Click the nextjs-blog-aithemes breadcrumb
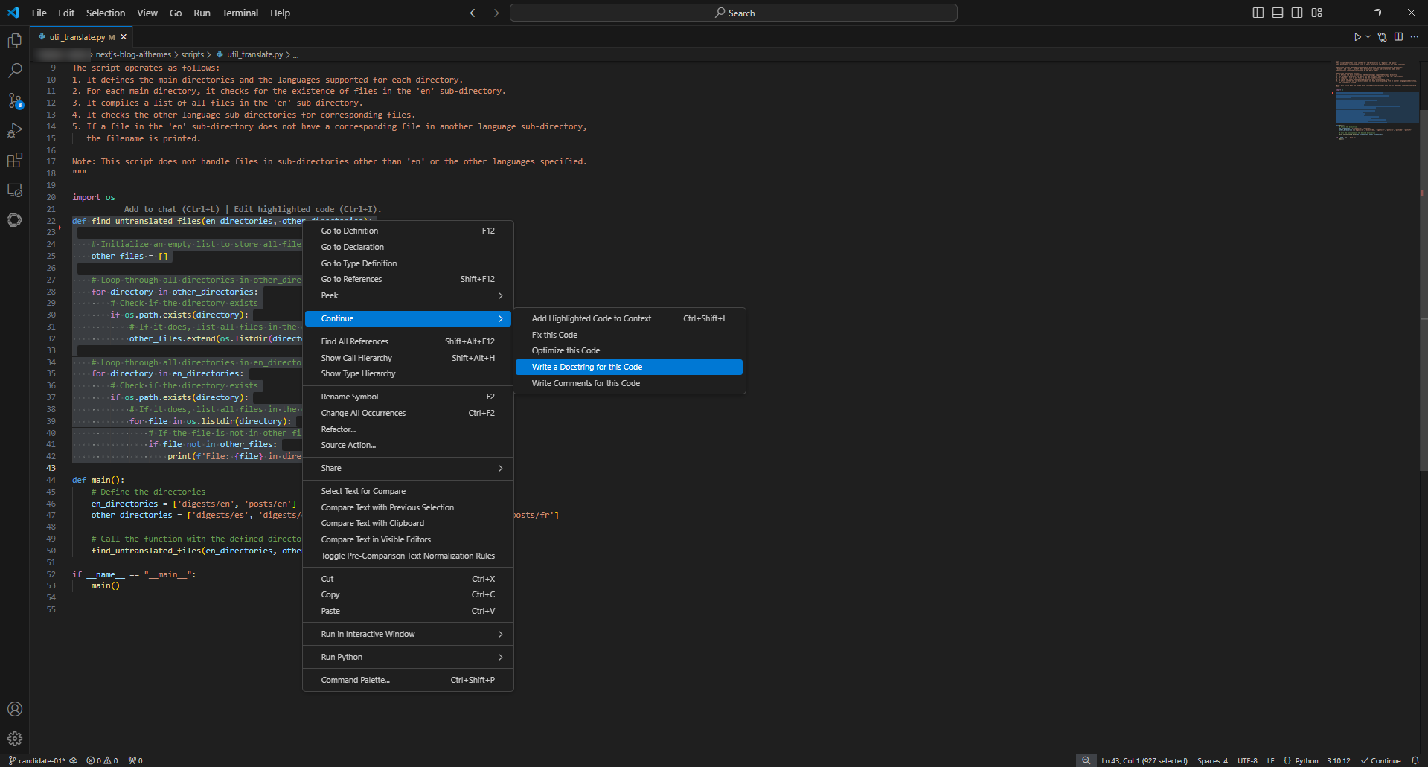Image resolution: width=1428 pixels, height=767 pixels. click(x=133, y=54)
